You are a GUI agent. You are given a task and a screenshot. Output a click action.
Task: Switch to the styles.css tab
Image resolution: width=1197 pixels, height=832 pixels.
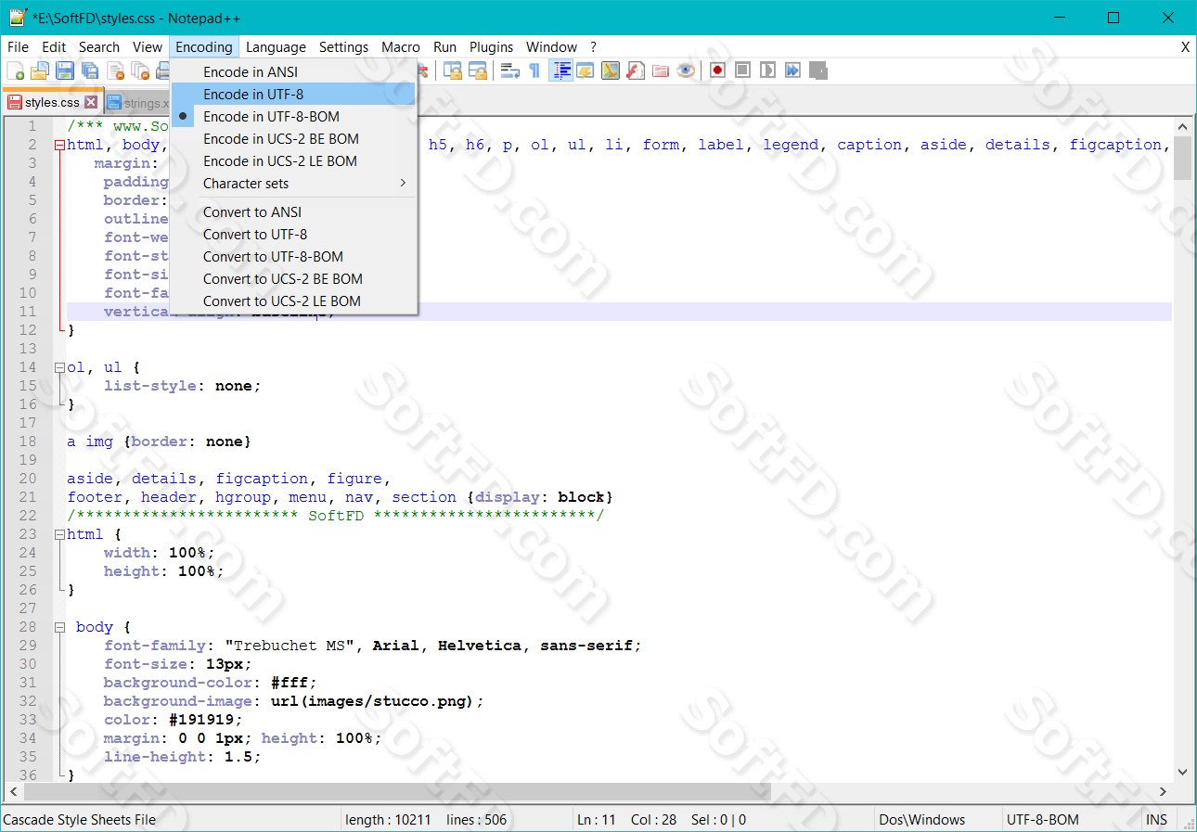pyautogui.click(x=52, y=102)
